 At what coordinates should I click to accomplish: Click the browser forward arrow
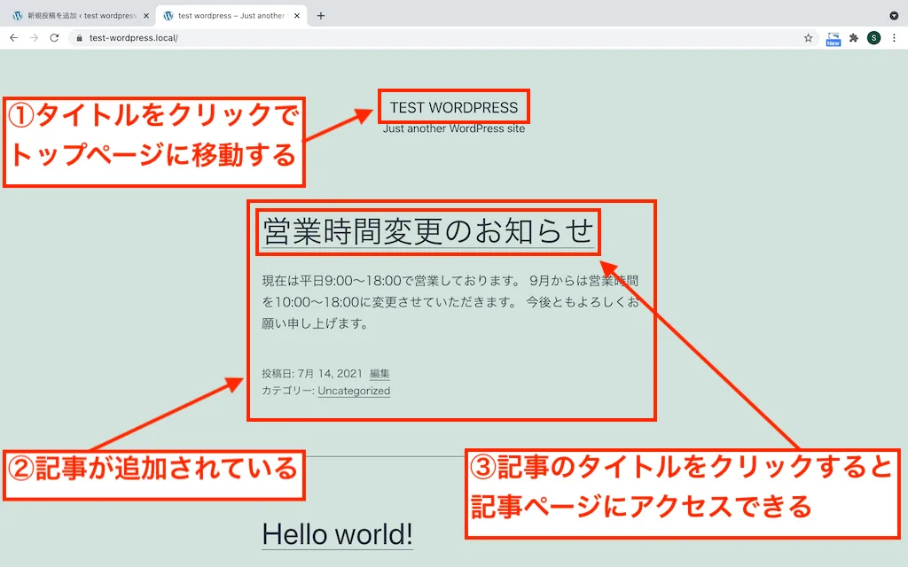tap(35, 37)
